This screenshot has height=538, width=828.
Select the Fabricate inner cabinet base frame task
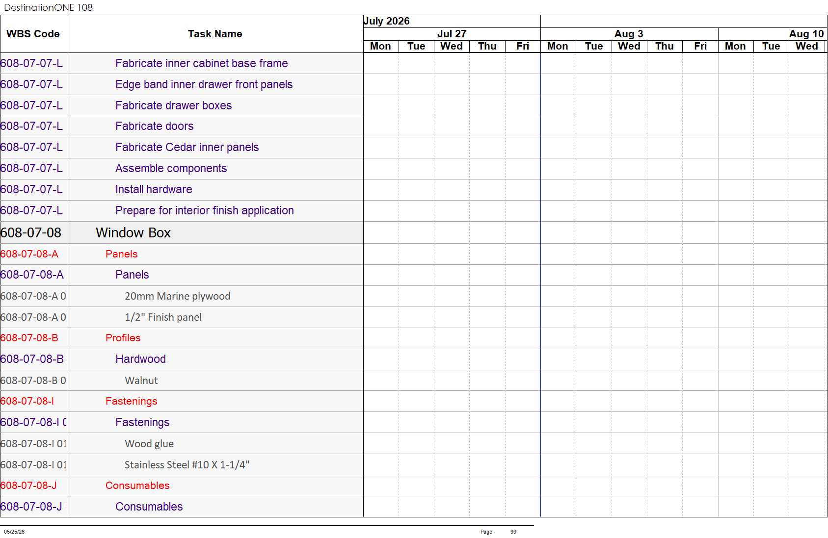[x=201, y=63]
